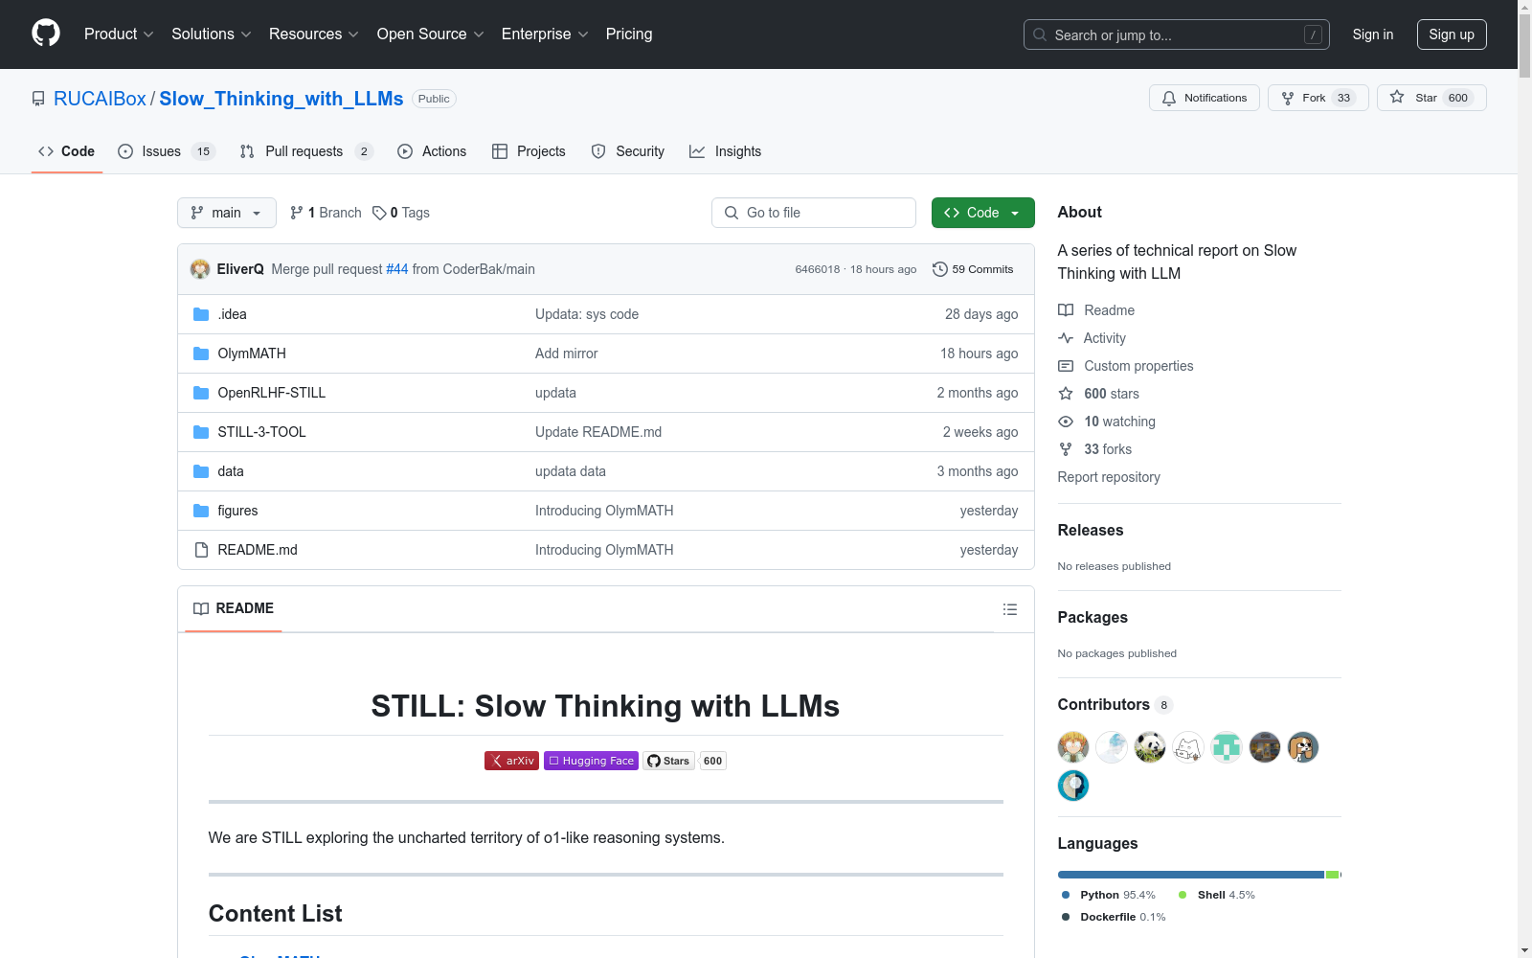The height and width of the screenshot is (958, 1532).
Task: Open the main branch selector dropdown
Action: 227,213
